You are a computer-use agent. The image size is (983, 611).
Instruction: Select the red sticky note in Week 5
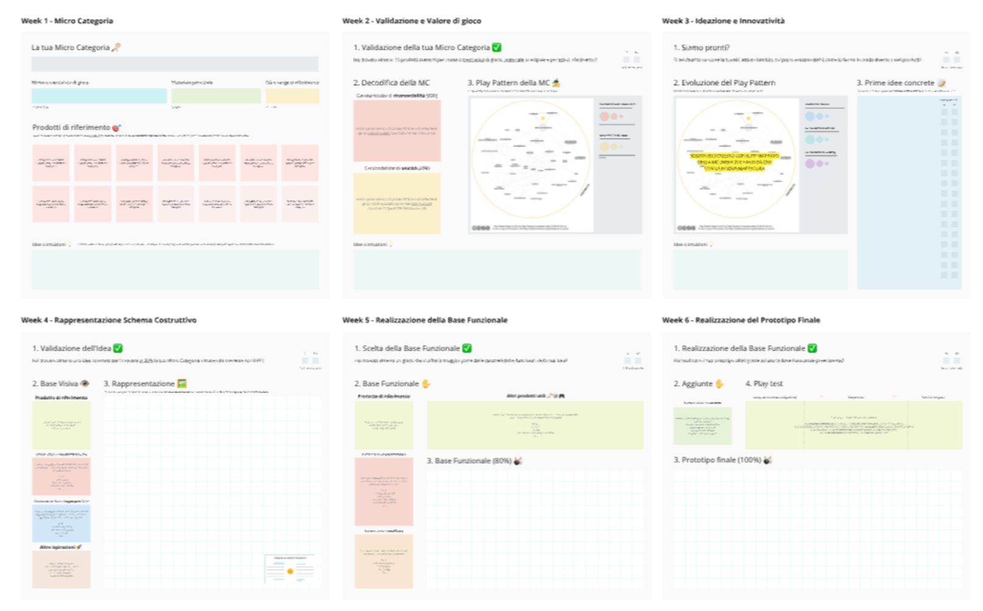384,492
